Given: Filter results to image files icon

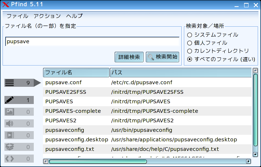Looking at the screenshot, I should [x=19, y=112].
